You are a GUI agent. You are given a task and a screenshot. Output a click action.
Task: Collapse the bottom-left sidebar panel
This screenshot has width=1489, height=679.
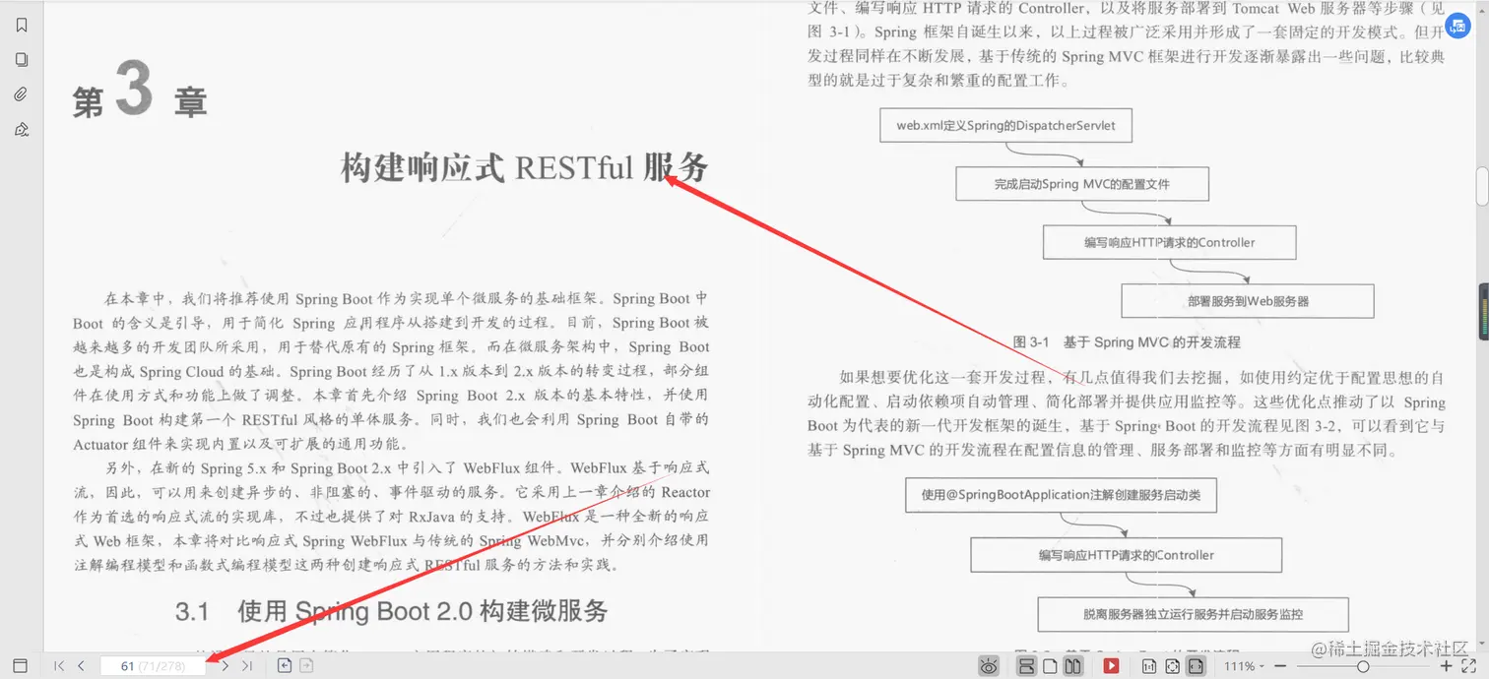point(18,664)
